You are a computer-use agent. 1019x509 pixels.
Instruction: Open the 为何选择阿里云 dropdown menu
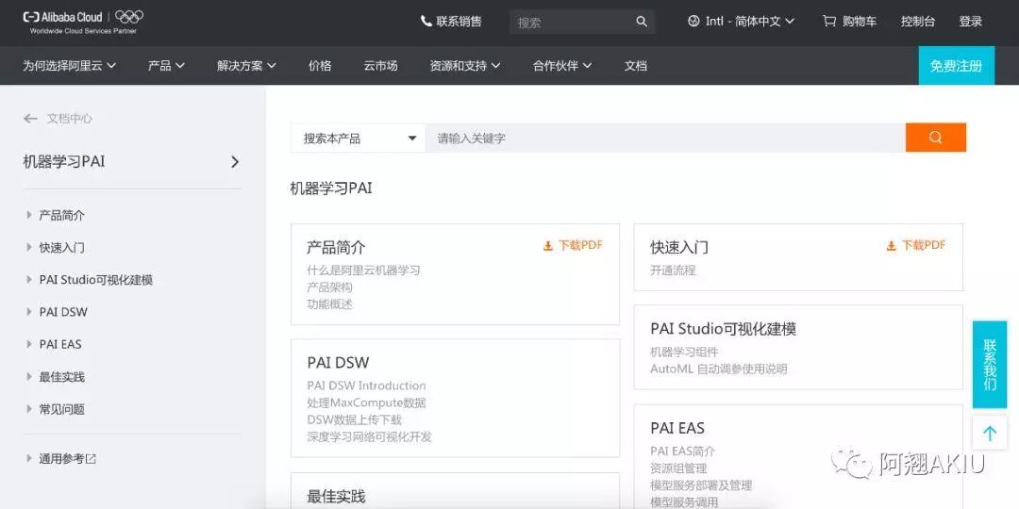coord(70,66)
